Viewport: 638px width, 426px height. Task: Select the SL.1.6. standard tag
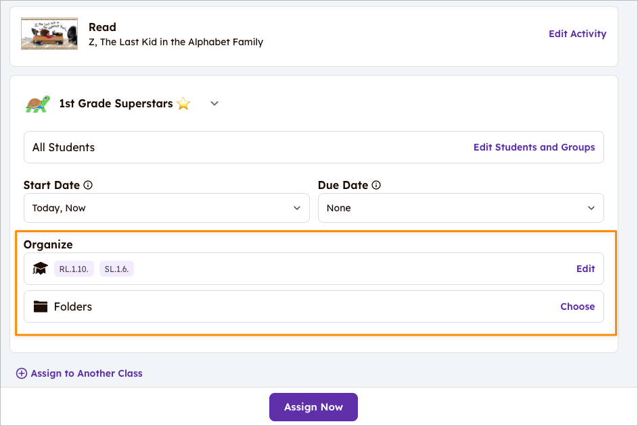pyautogui.click(x=116, y=269)
